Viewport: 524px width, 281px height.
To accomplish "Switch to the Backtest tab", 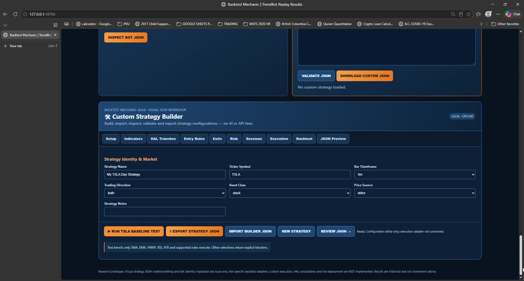I will 304,139.
